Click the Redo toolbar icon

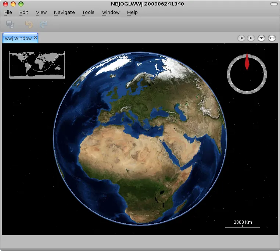pos(43,25)
